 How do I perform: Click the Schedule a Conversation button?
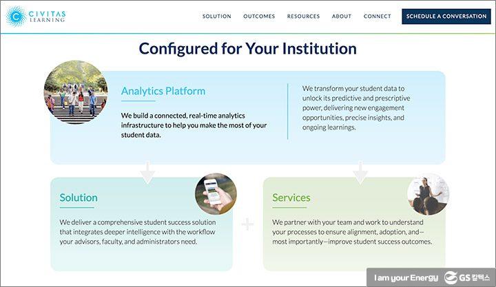[x=446, y=17]
